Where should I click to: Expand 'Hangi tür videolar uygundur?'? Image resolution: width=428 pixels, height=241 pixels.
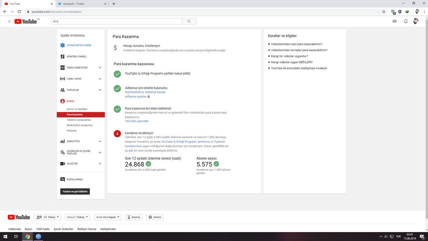pyautogui.click(x=288, y=56)
